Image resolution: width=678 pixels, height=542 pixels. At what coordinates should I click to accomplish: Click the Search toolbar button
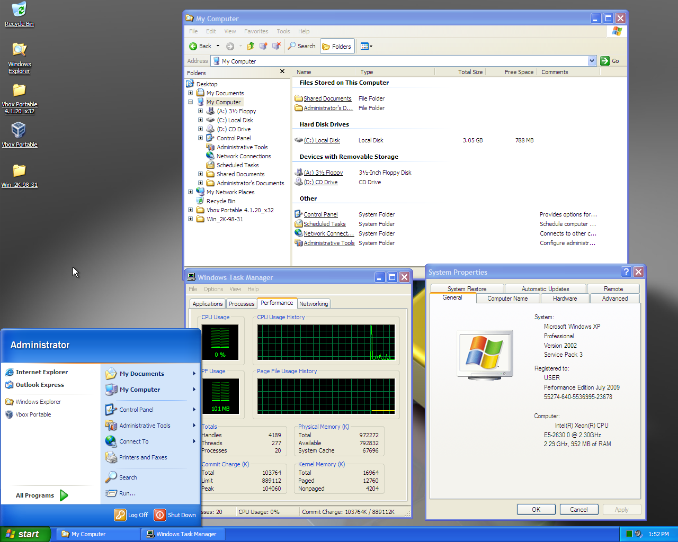pyautogui.click(x=301, y=46)
